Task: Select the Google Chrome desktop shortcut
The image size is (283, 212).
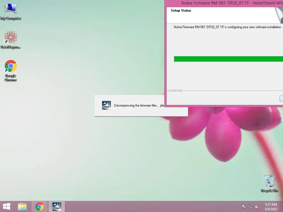Action: pos(11,70)
